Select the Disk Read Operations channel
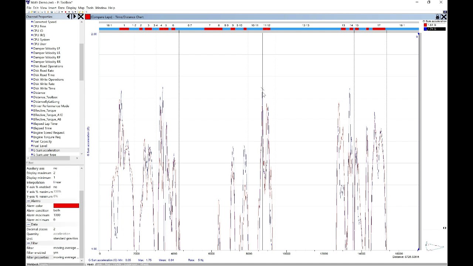The height and width of the screenshot is (266, 473). [48, 66]
